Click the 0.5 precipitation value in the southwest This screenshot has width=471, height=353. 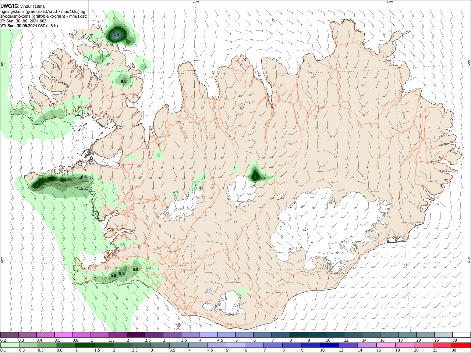click(135, 270)
